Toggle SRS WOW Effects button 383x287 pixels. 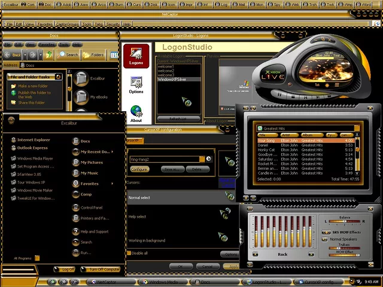pyautogui.click(x=325, y=232)
